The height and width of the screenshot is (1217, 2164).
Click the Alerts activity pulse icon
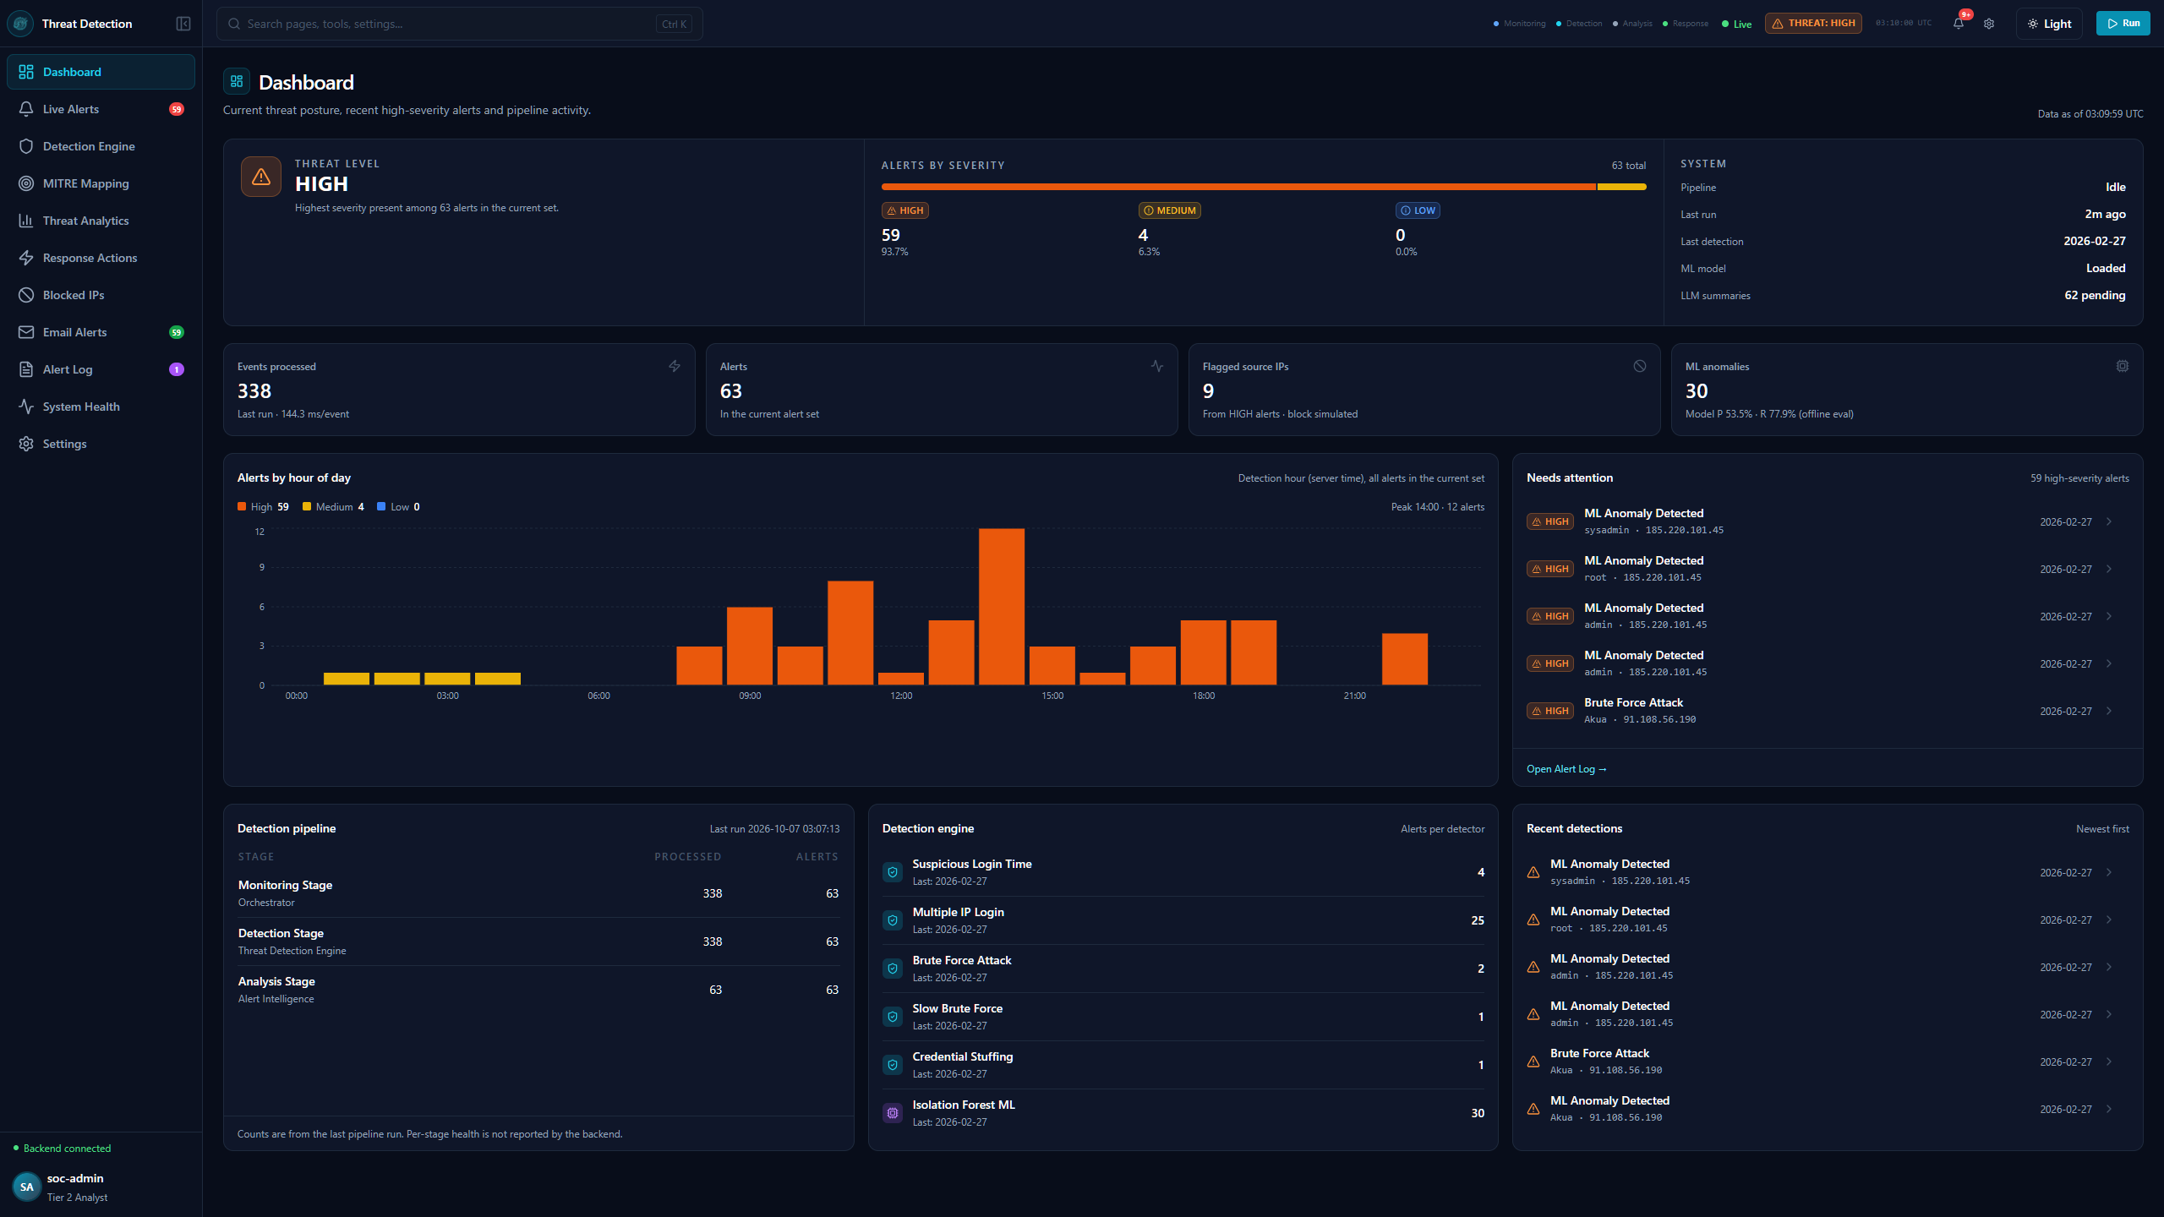(x=1157, y=366)
